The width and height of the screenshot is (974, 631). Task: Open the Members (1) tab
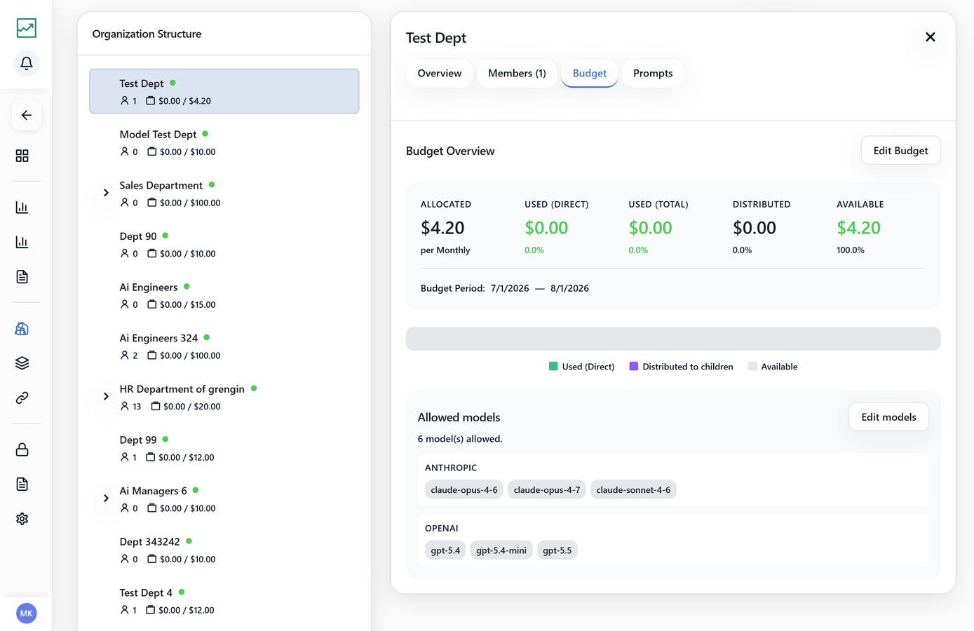pos(517,74)
